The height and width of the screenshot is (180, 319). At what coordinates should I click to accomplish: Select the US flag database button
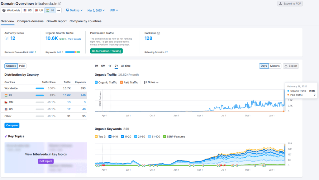[27, 10]
